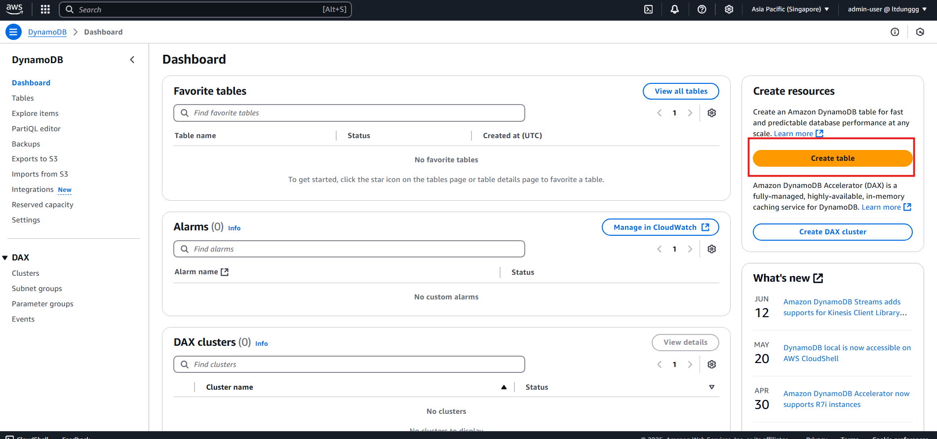937x439 pixels.
Task: Open Favorite tables preferences gear
Action: [712, 113]
